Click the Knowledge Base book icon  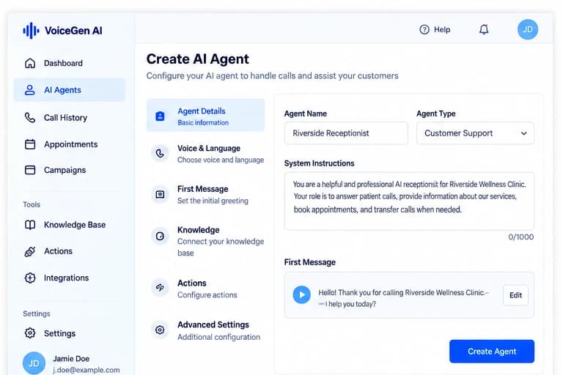click(30, 225)
